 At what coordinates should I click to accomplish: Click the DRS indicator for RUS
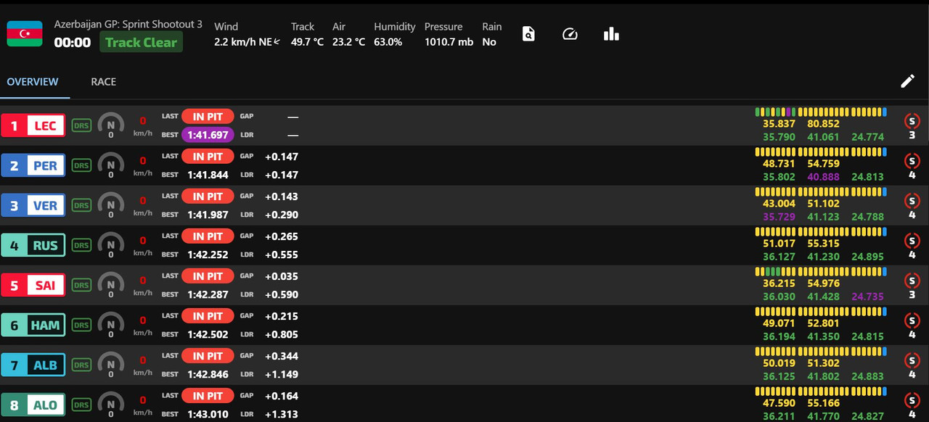(82, 245)
